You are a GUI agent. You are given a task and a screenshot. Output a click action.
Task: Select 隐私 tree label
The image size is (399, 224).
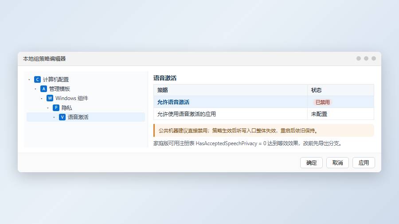pyautogui.click(x=66, y=108)
